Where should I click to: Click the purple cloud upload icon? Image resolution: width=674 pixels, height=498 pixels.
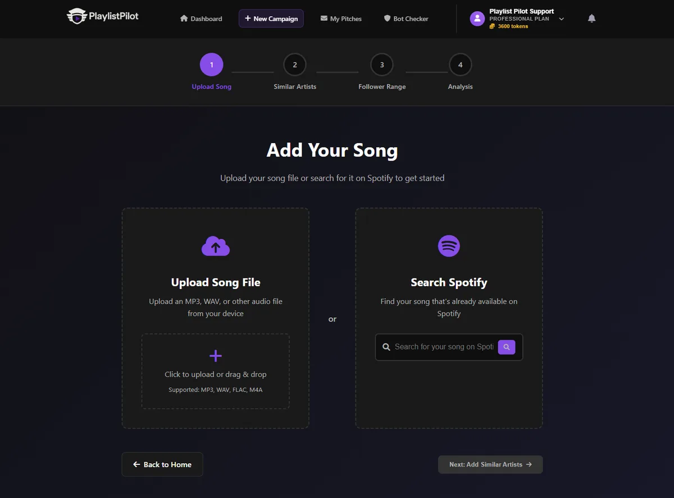click(216, 245)
